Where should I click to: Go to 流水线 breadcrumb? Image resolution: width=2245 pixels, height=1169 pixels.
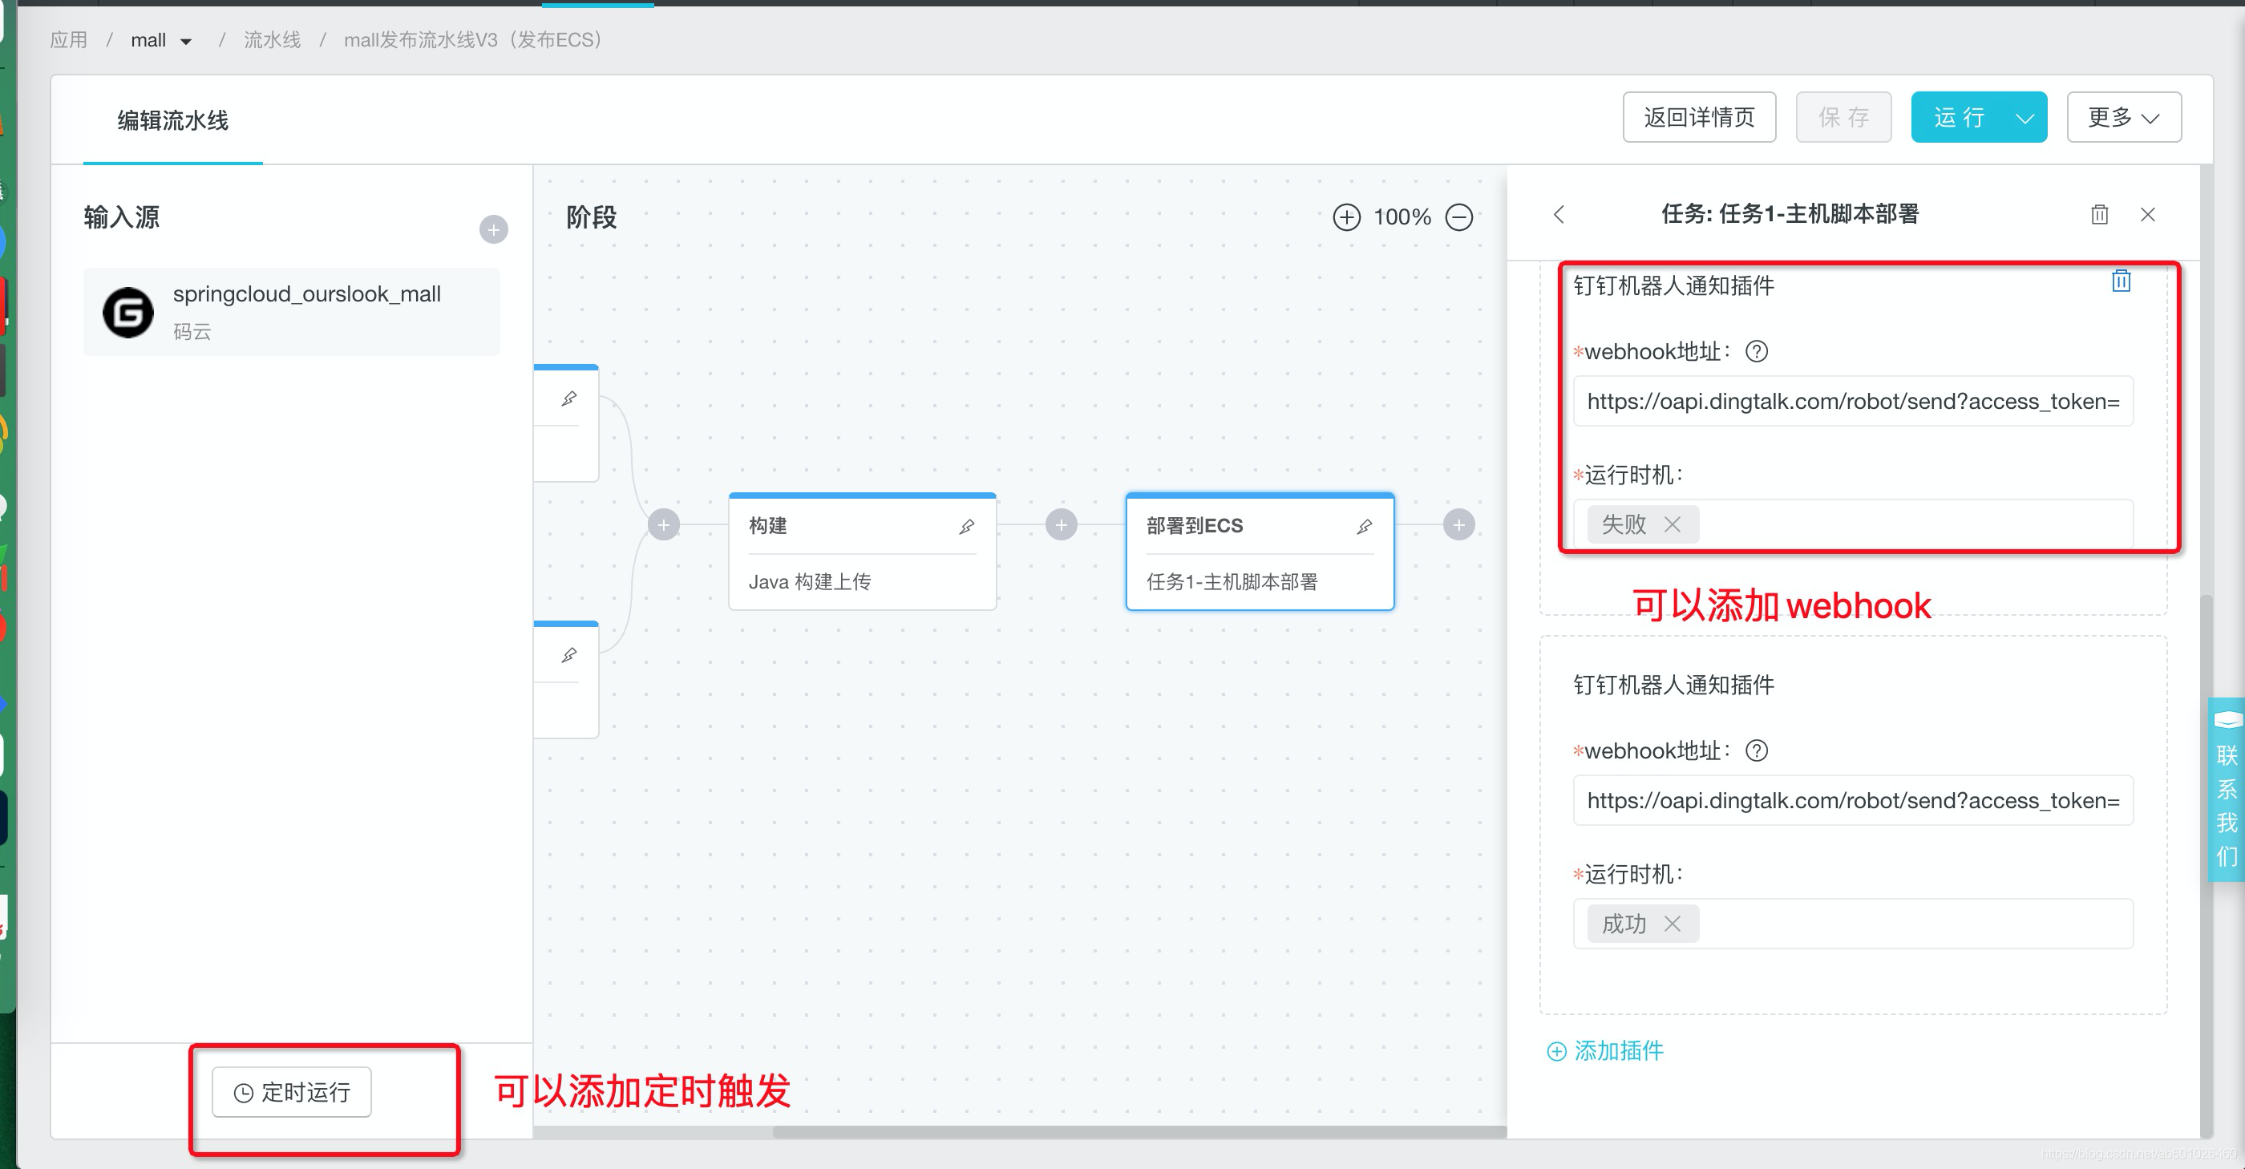tap(272, 40)
